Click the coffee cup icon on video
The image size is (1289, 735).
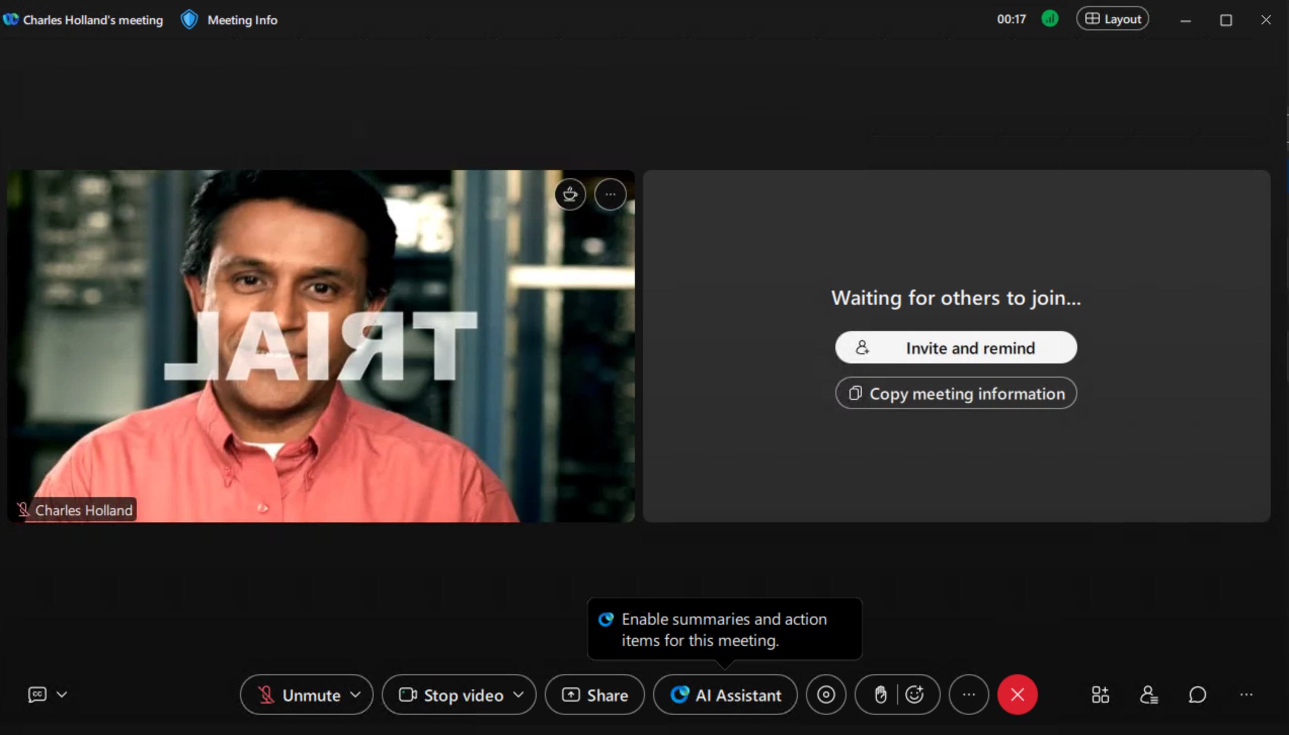tap(570, 194)
